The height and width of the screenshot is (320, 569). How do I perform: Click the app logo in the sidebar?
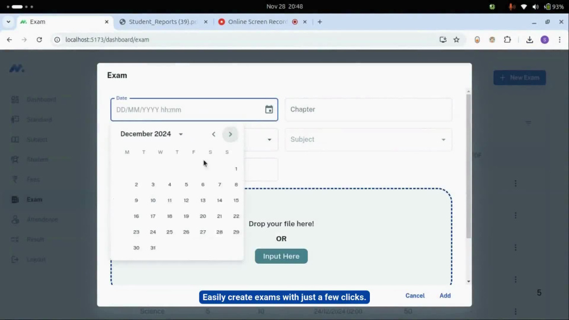[17, 69]
